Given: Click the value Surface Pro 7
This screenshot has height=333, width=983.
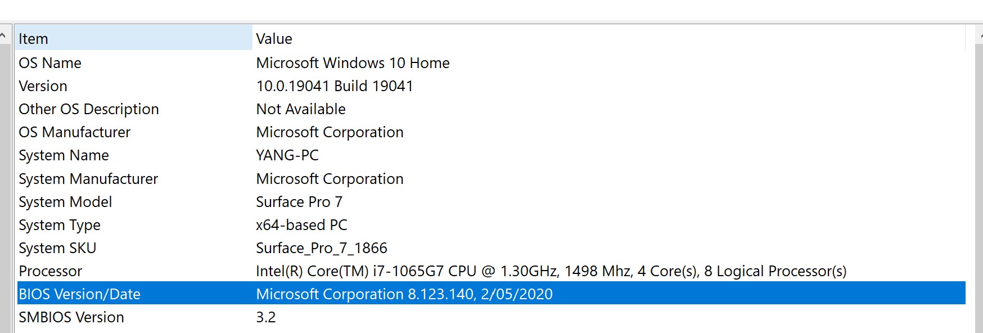Looking at the screenshot, I should click(x=299, y=201).
